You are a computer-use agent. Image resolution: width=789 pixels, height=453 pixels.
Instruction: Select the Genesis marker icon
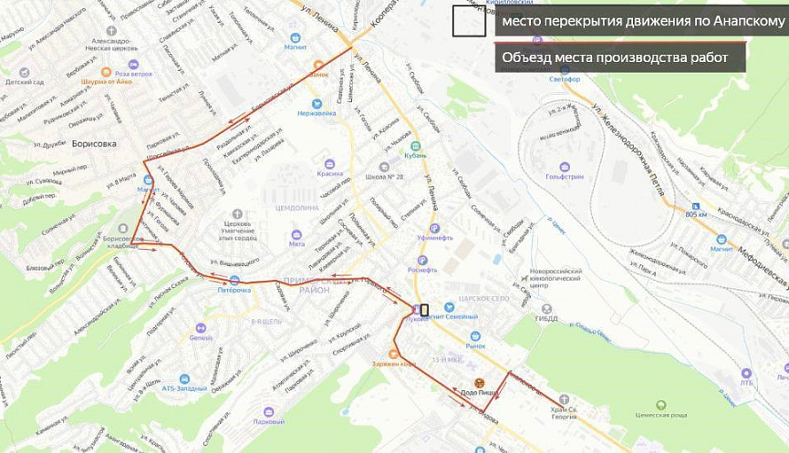(x=201, y=328)
